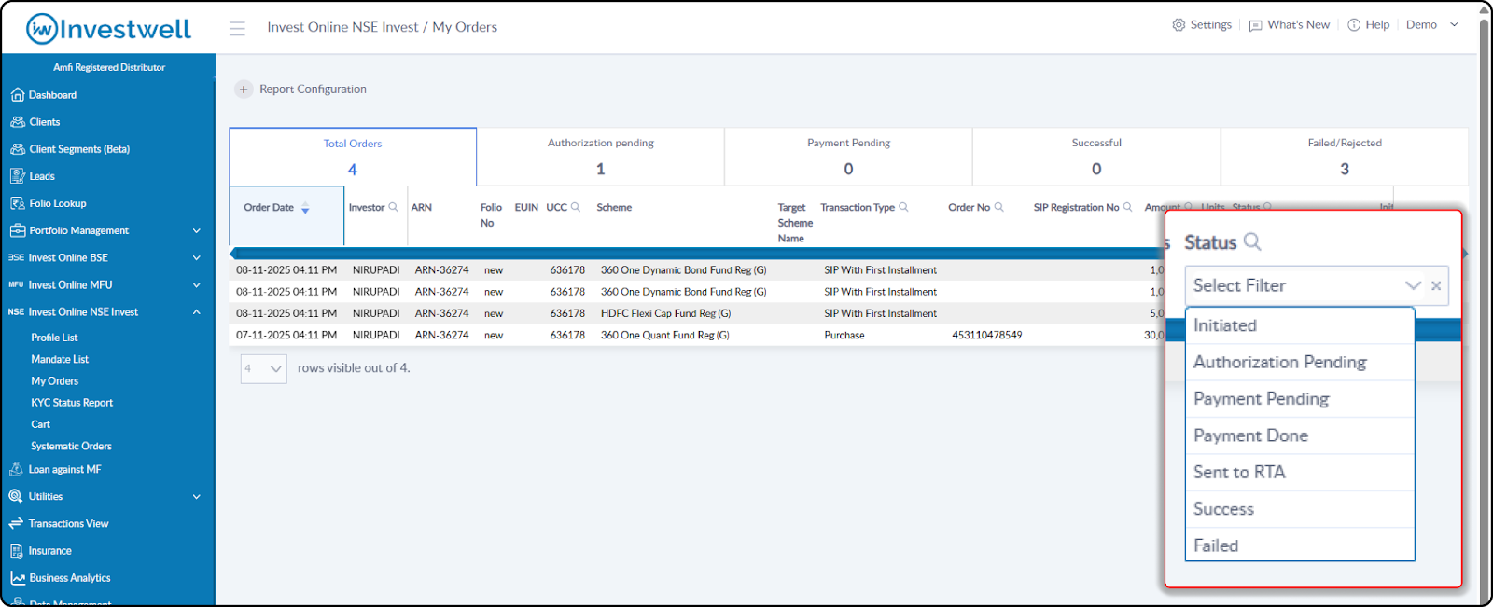Expand Invest Online BSE section

(x=196, y=257)
